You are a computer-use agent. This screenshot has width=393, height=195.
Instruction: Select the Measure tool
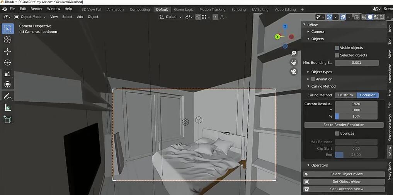tap(7, 107)
